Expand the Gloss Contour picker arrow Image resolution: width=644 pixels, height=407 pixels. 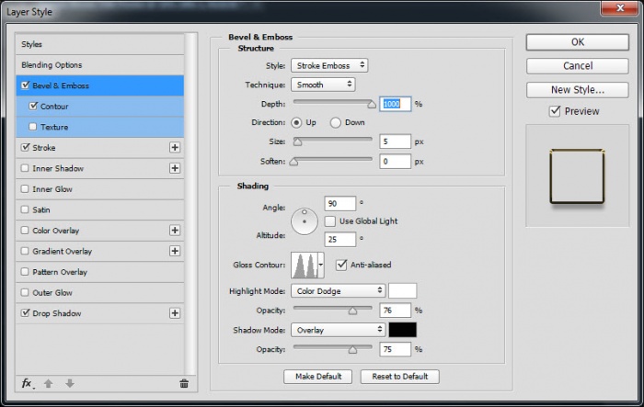[x=320, y=266]
